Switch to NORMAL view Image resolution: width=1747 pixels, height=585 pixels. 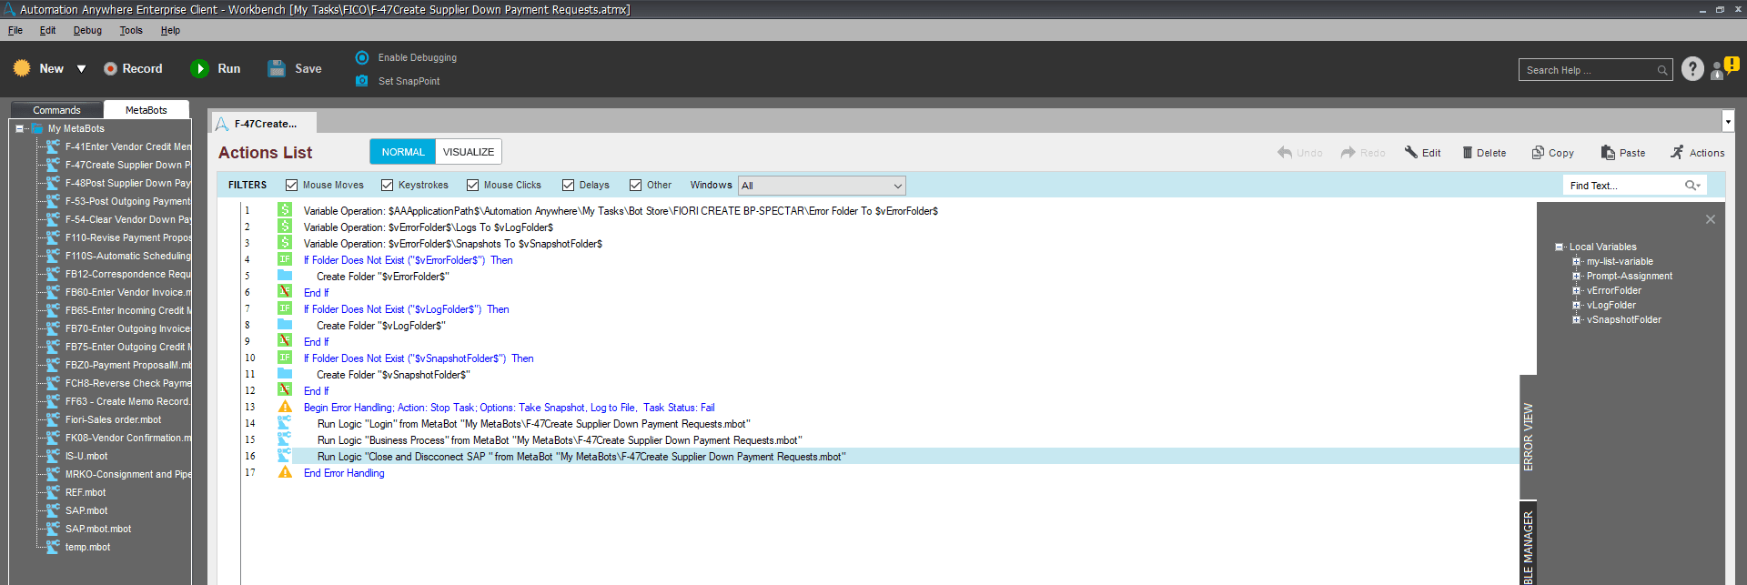point(403,152)
